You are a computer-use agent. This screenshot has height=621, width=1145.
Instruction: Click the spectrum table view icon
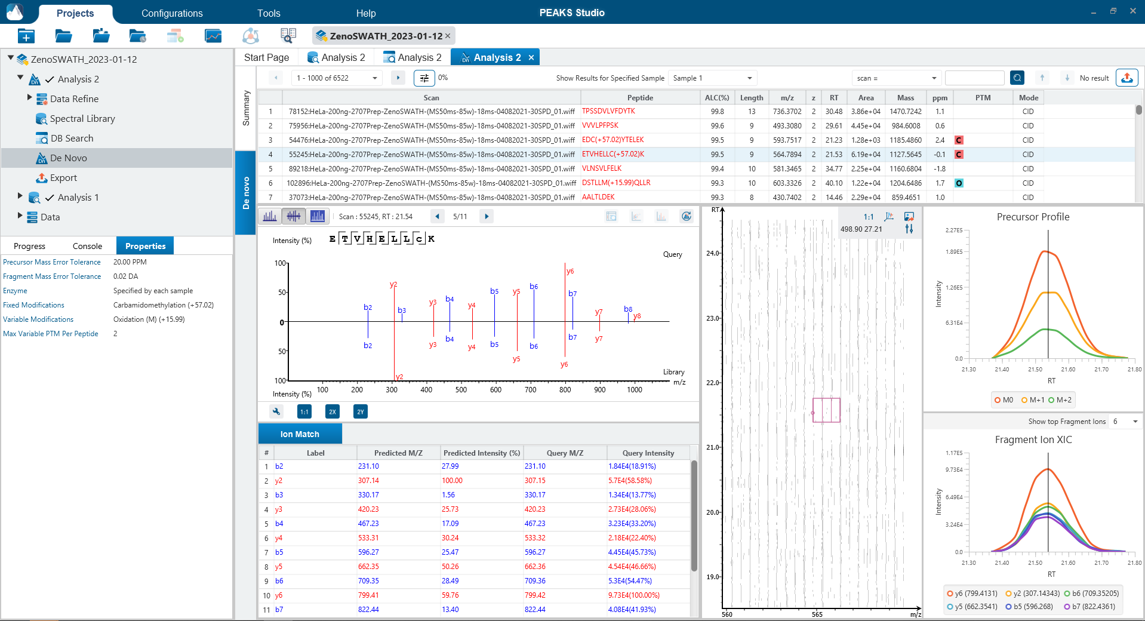click(611, 216)
